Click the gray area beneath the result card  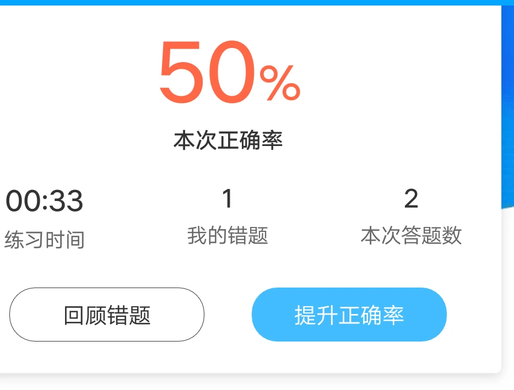click(257, 382)
